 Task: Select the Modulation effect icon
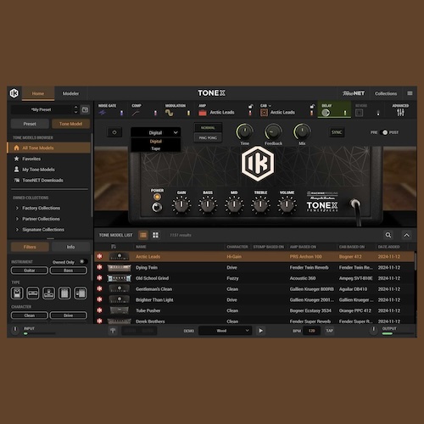click(x=170, y=113)
